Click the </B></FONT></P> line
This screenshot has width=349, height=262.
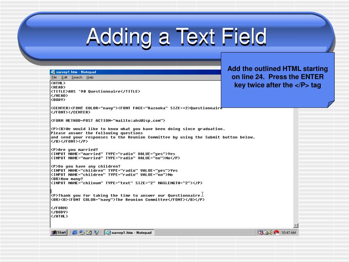(69, 142)
